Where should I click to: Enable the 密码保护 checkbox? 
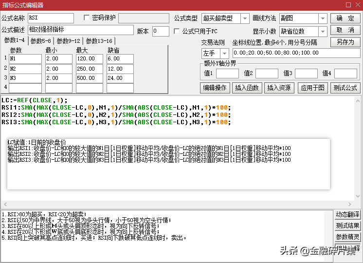tap(87, 18)
